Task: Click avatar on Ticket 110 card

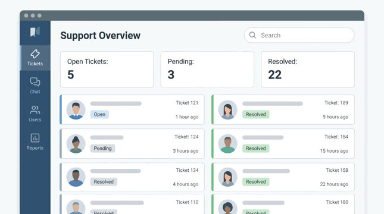Action: (x=76, y=207)
